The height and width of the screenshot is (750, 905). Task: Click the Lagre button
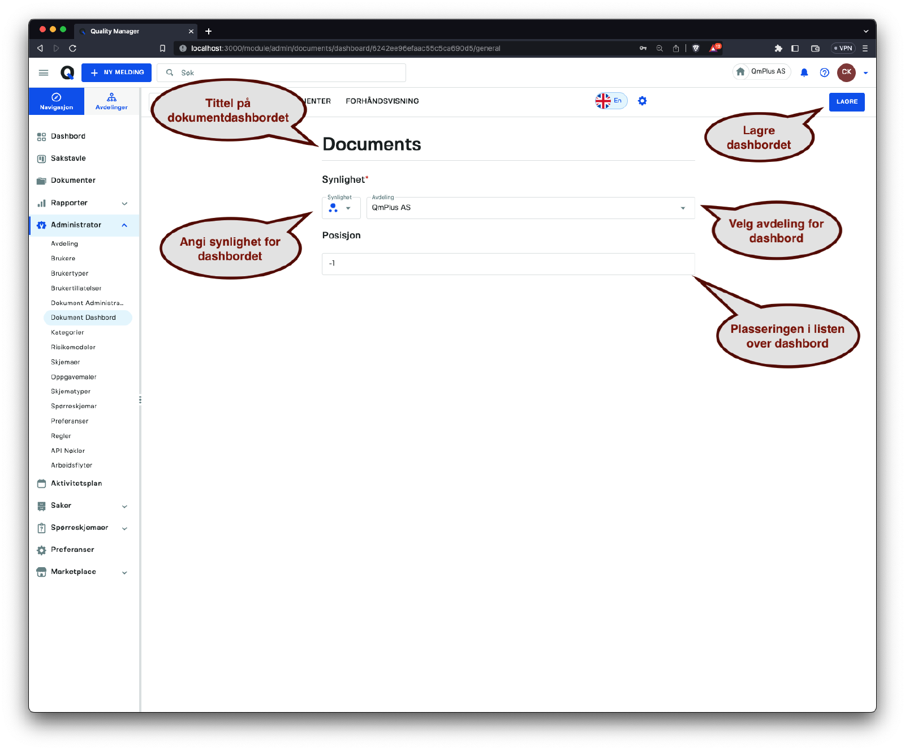tap(846, 102)
